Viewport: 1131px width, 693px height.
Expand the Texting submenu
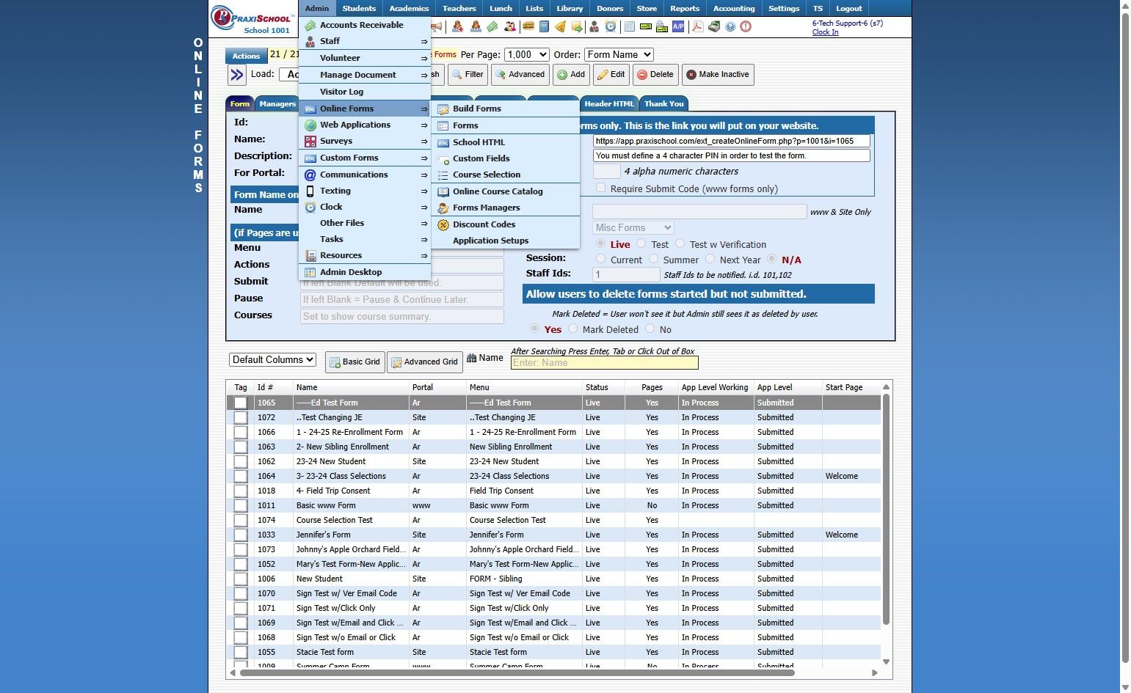pyautogui.click(x=365, y=191)
